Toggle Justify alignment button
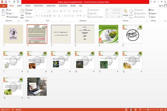Viewport: 167px width, 111px height. 73,16
